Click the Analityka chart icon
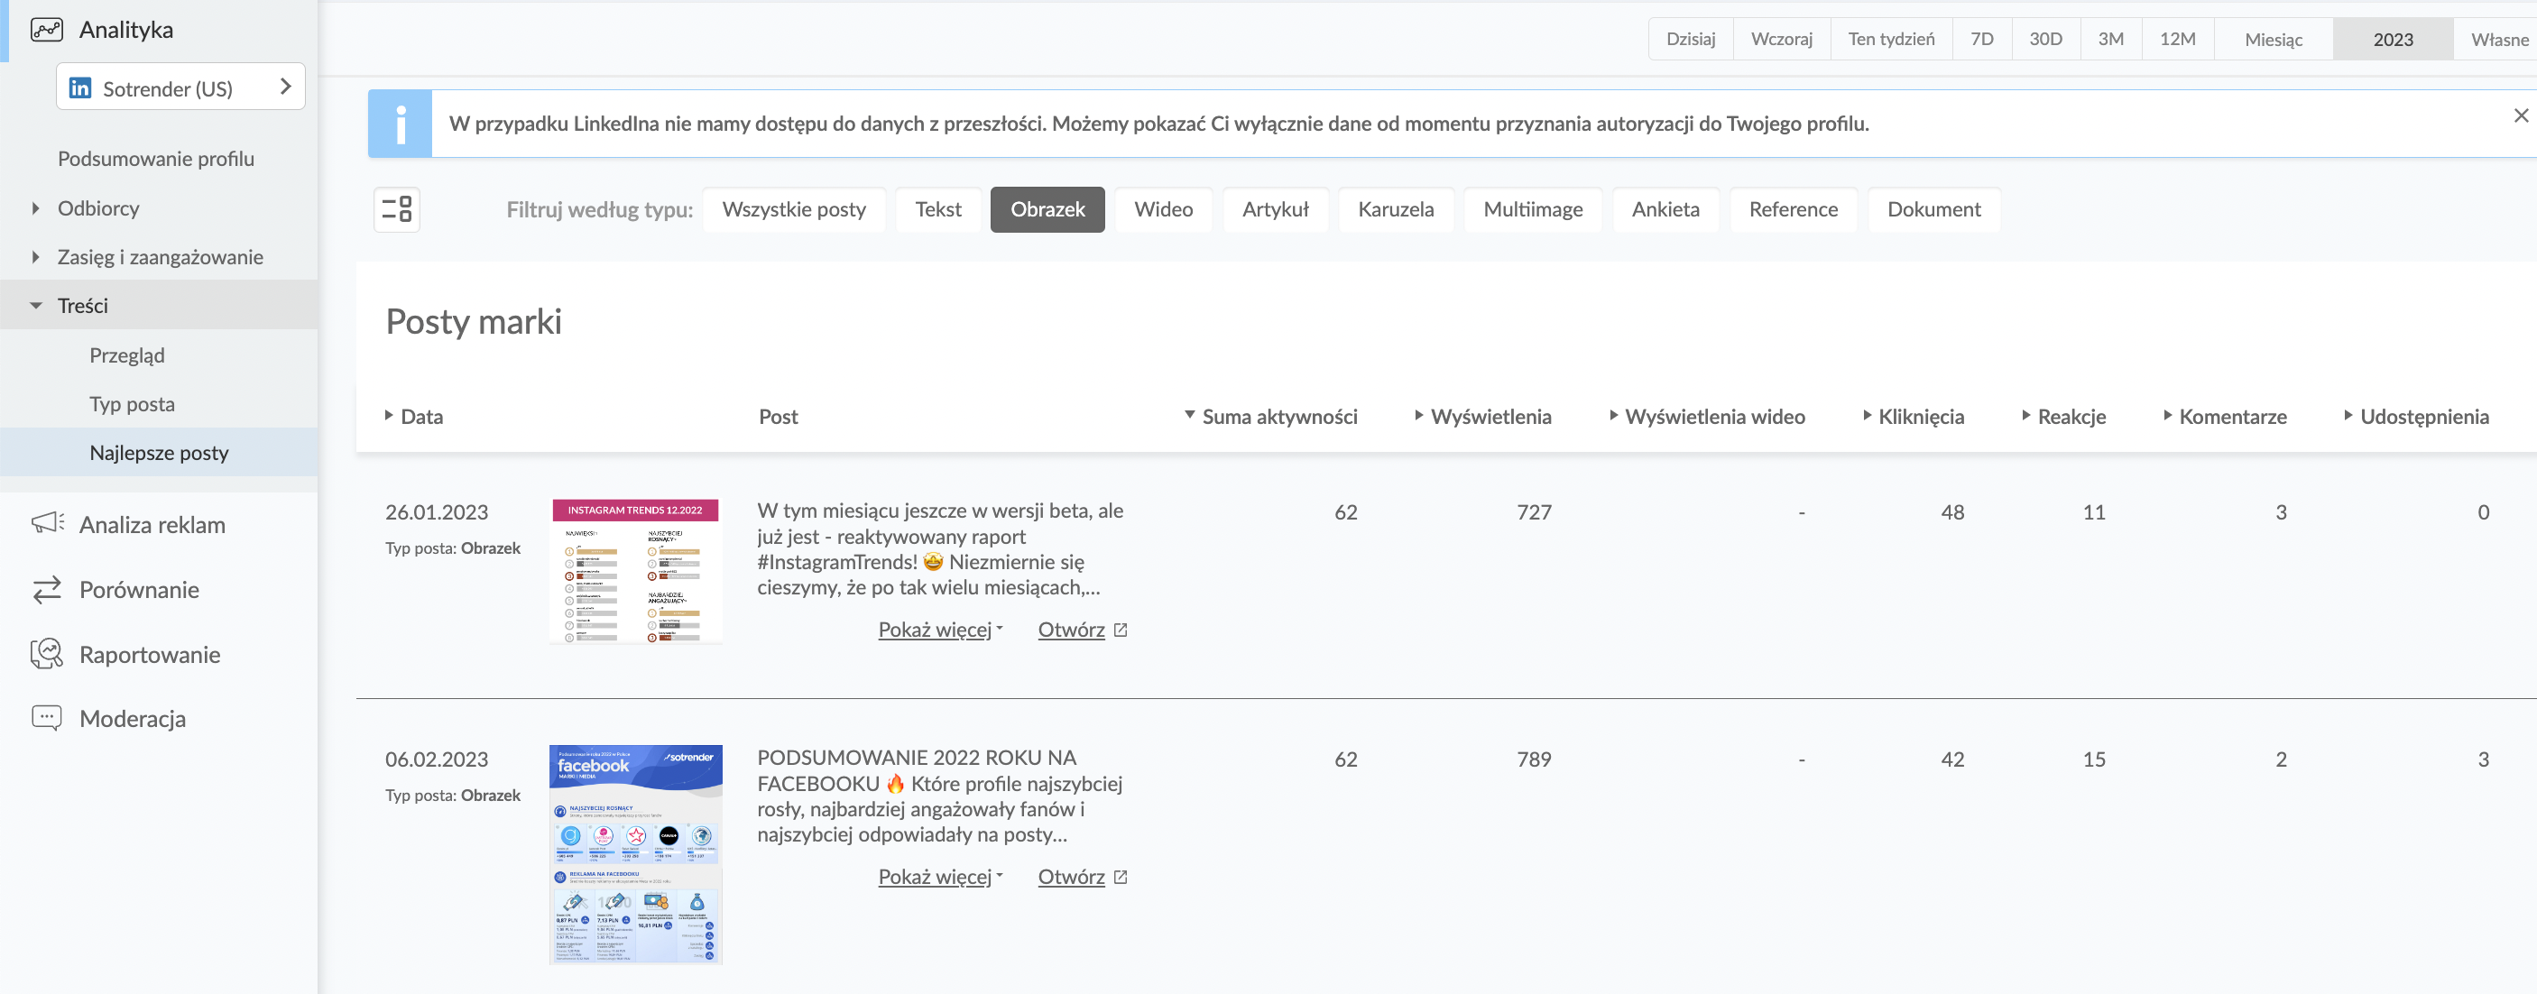This screenshot has height=994, width=2537. (x=46, y=30)
